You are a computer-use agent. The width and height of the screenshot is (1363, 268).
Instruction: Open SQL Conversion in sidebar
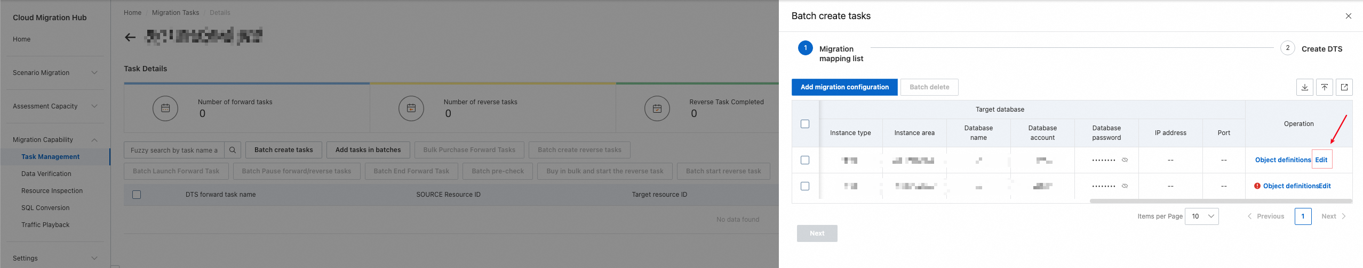45,208
